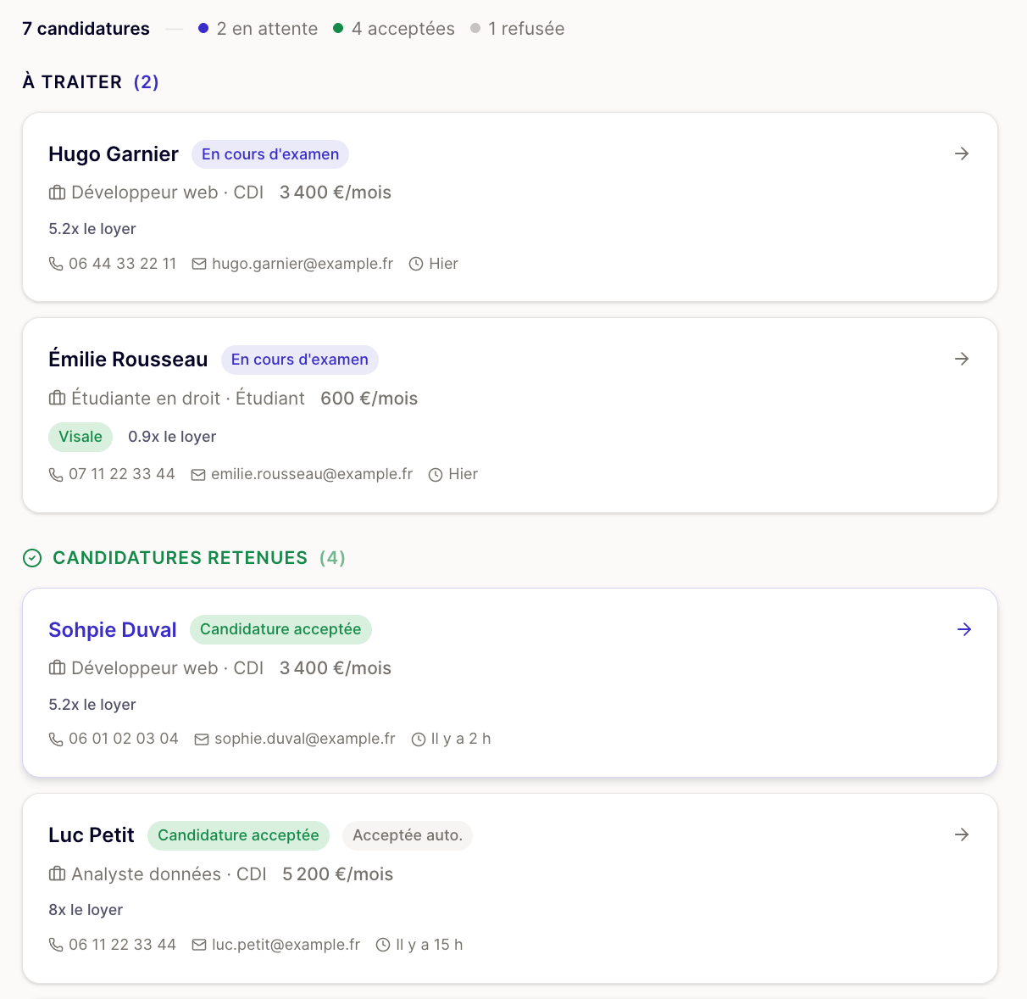1027x999 pixels.
Task: Click the envelope icon next to luc.petit@example.fr
Action: [198, 944]
